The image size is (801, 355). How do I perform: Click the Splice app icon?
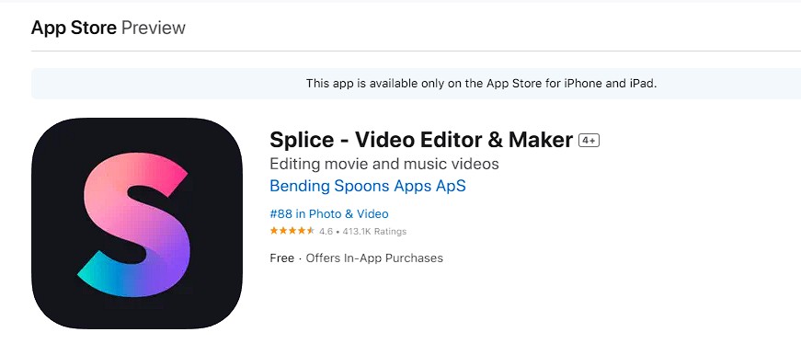pyautogui.click(x=137, y=223)
